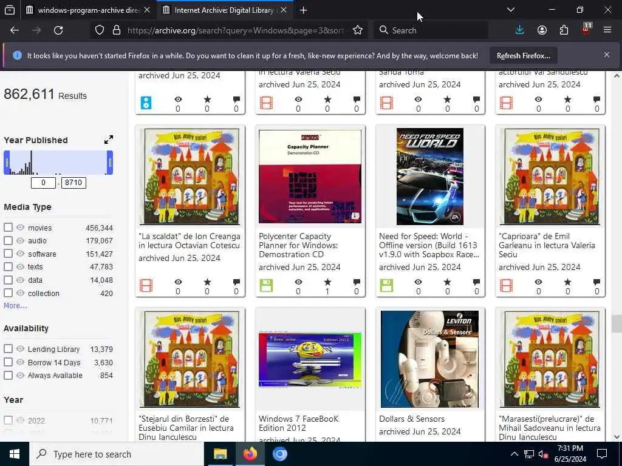This screenshot has width=622, height=466.
Task: Click favorites star on La scaldat card
Action: pos(207,282)
